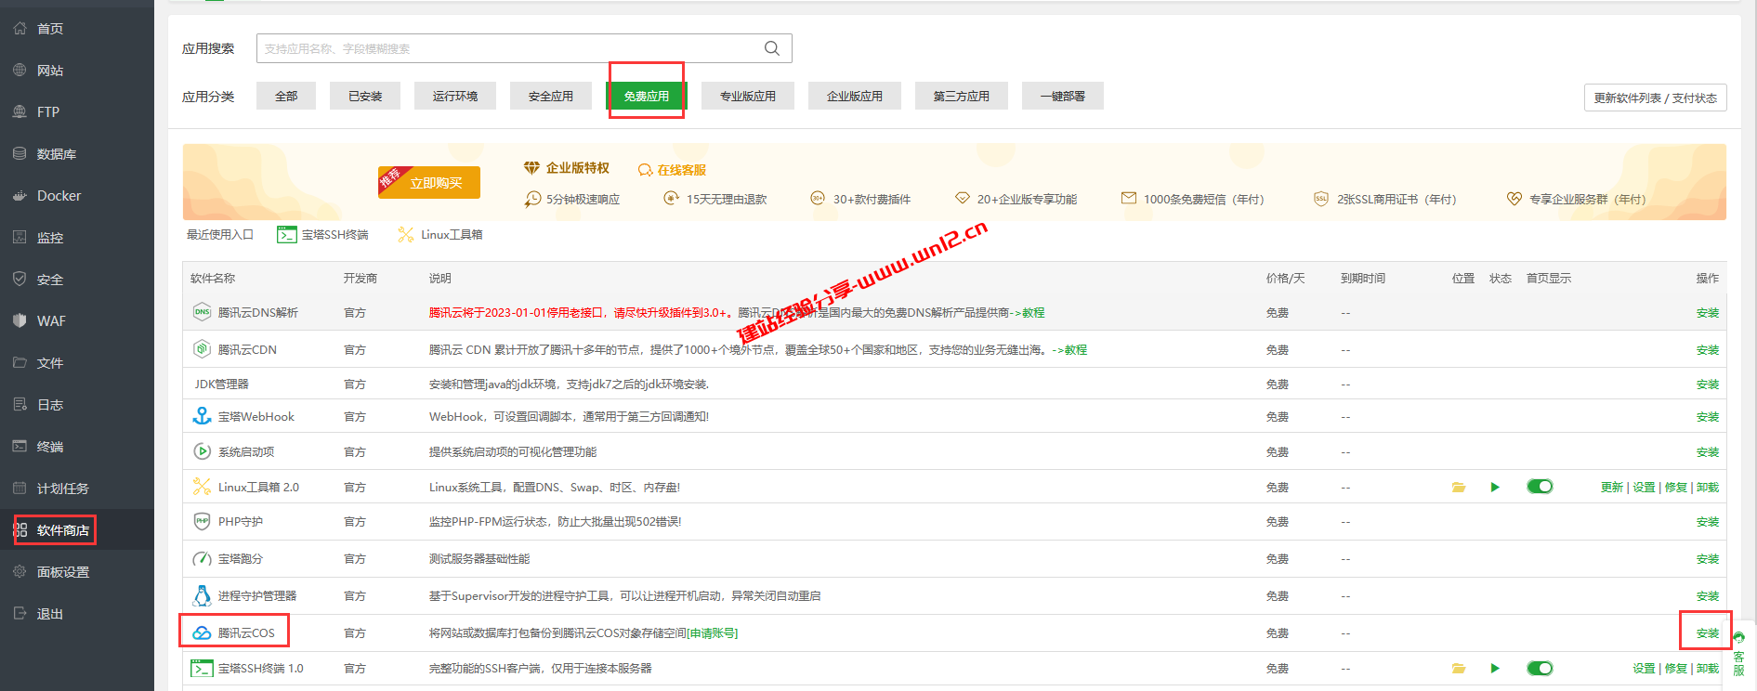Click the 宝塔WebHook anchor icon
This screenshot has height=691, width=1757.
click(x=202, y=416)
